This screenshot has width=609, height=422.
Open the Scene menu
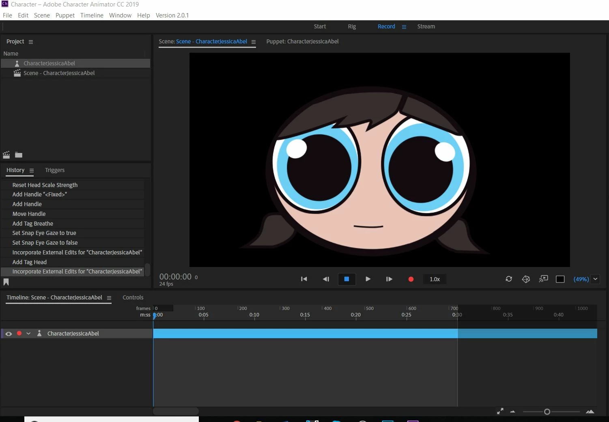coord(42,15)
